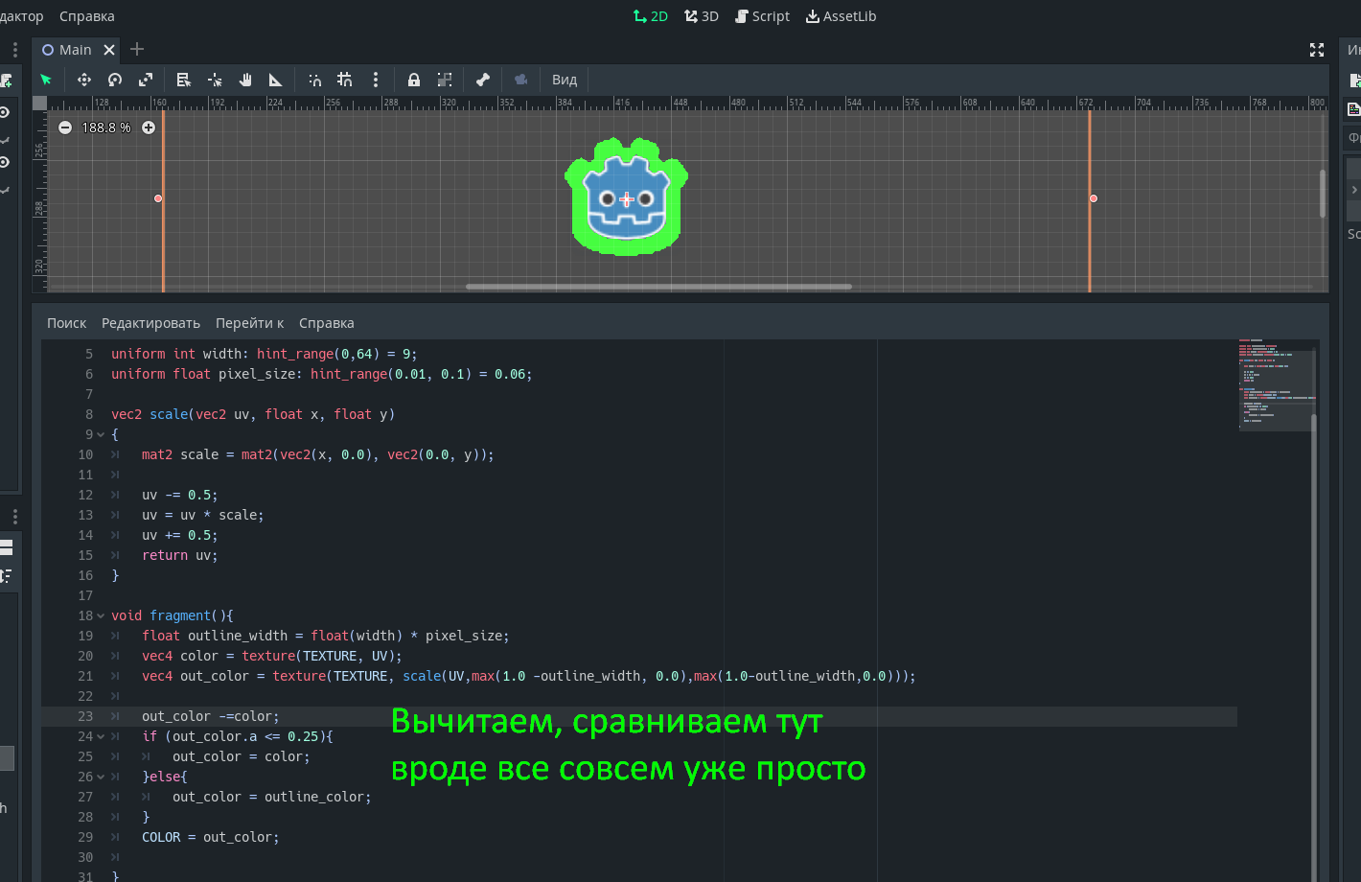Pick the Ruler measurement tool

click(x=276, y=80)
